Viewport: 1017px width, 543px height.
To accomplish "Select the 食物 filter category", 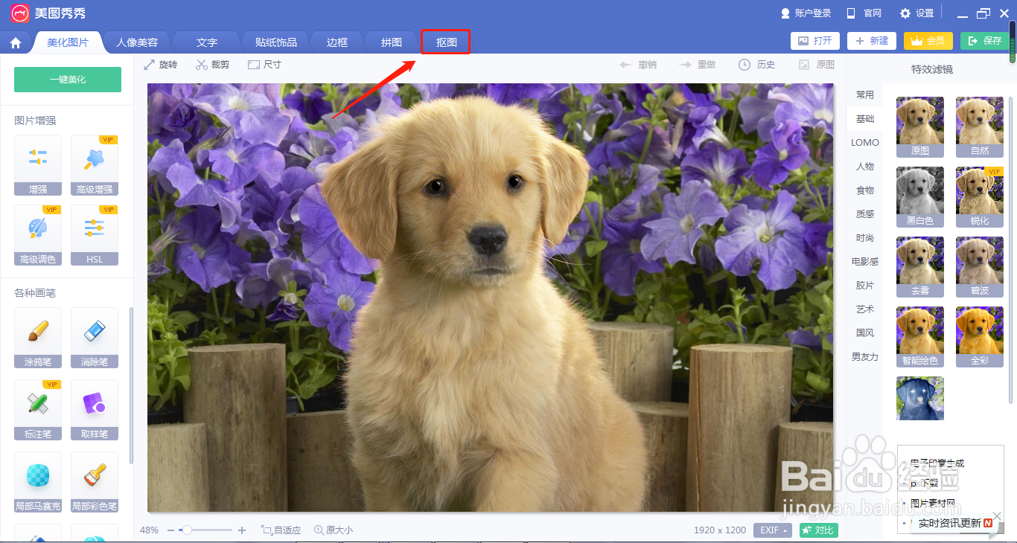I will tap(865, 190).
